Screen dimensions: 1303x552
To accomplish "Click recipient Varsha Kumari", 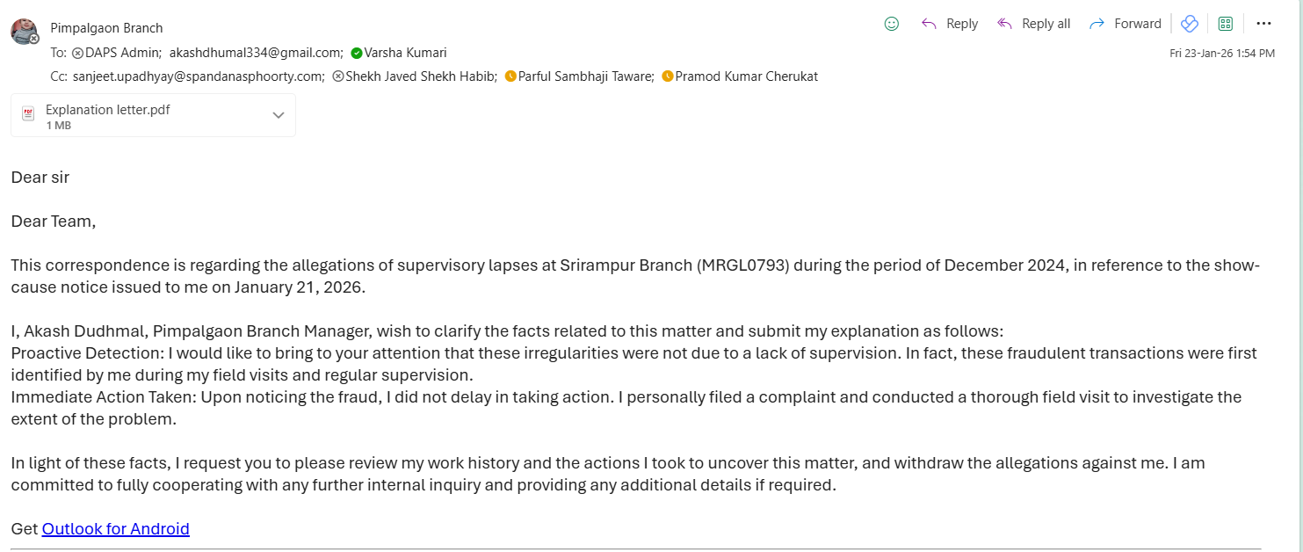I will pos(405,53).
